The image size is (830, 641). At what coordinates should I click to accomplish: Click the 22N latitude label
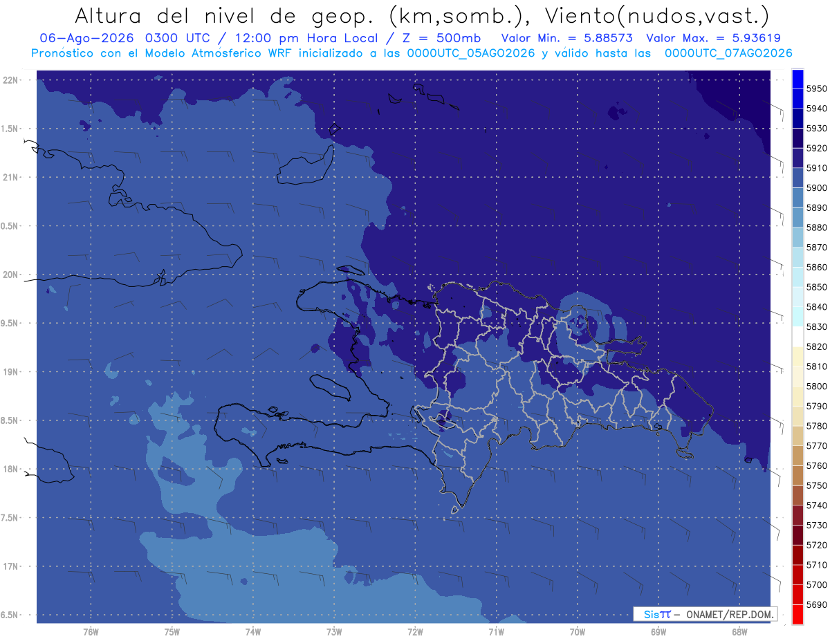(x=10, y=80)
